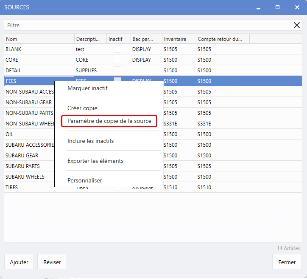Select Inclure les inactifs option
The image size is (307, 279).
(x=90, y=141)
